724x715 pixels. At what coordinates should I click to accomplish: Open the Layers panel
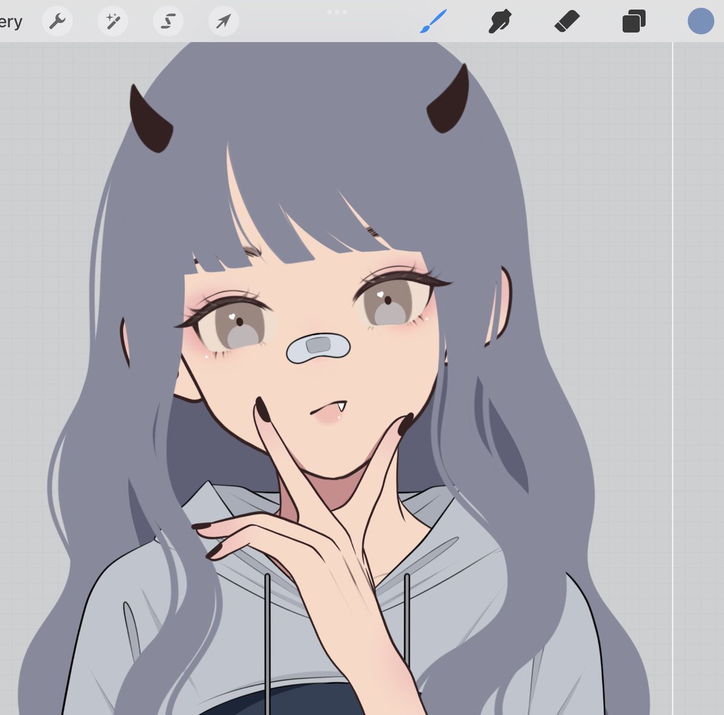tap(634, 22)
